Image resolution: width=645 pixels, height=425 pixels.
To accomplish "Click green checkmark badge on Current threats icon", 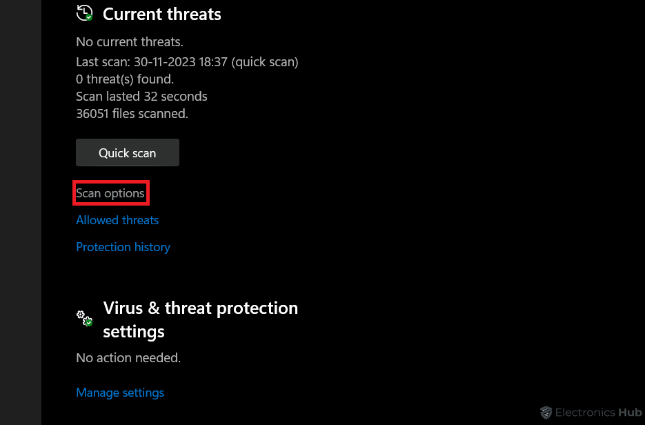I will click(89, 17).
